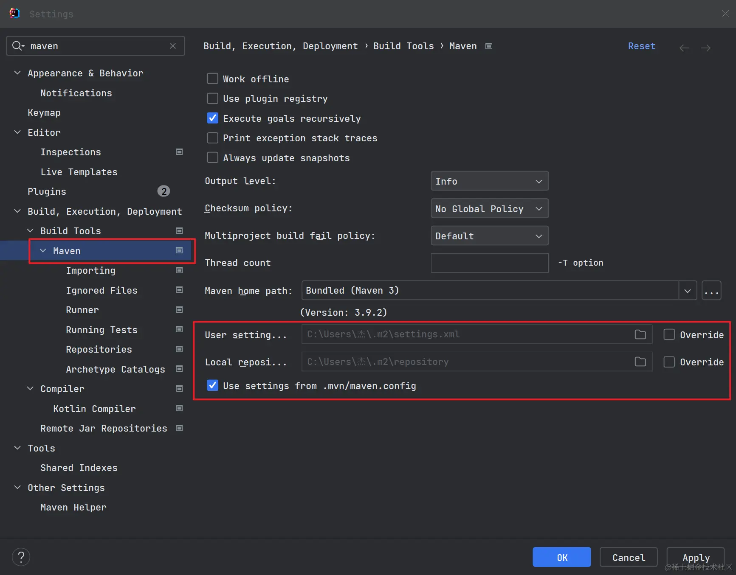Open help with the question mark icon
This screenshot has height=575, width=736.
click(21, 557)
